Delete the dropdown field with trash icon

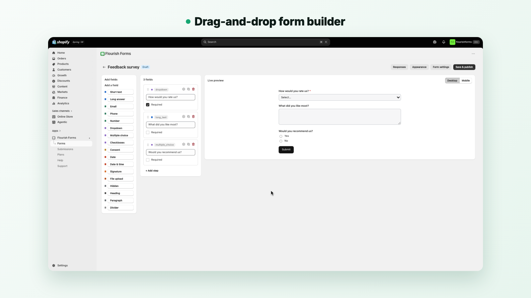193,89
